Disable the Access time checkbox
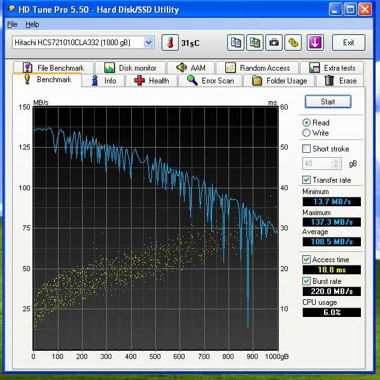 [306, 260]
